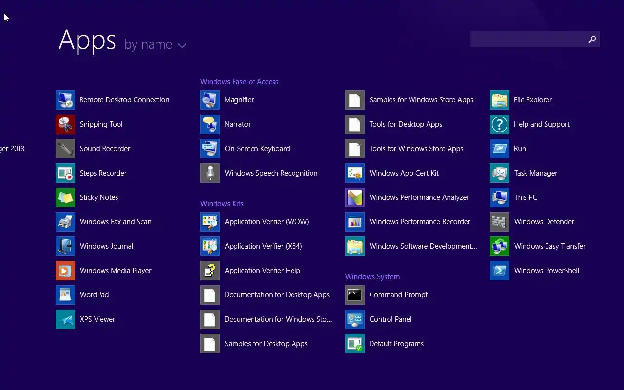Click the 'Windows PowerShell' text label
The image size is (624, 390).
pos(546,271)
